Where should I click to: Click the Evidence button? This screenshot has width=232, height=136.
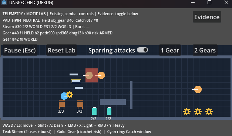coord(207,17)
